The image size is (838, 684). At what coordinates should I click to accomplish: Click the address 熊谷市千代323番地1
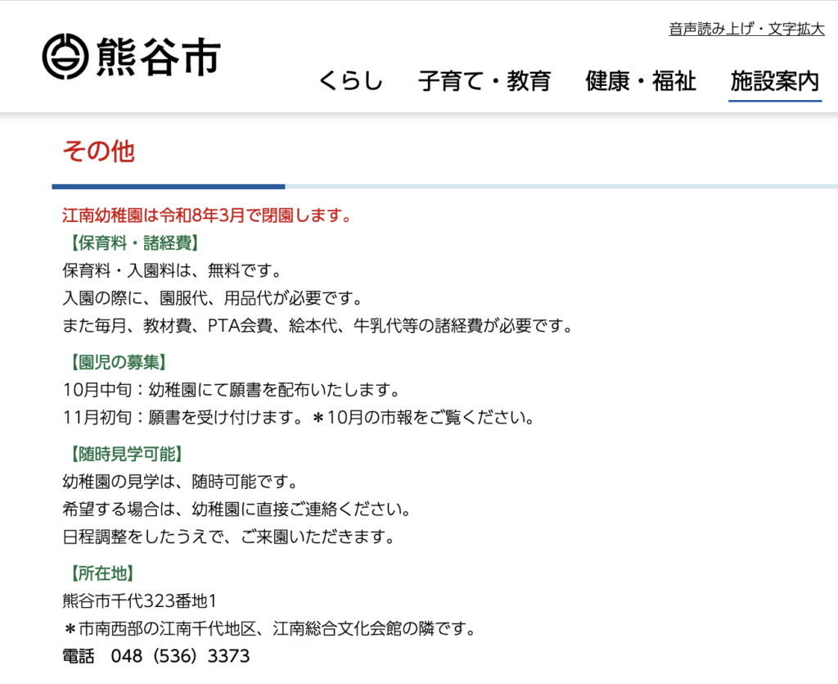click(x=139, y=601)
